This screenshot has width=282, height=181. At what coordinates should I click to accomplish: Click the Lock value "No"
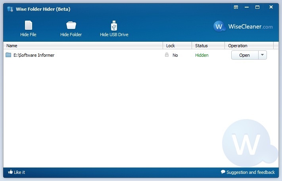coord(175,55)
